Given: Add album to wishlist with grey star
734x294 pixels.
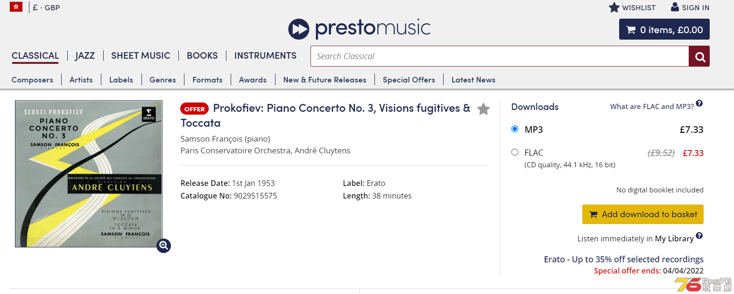Looking at the screenshot, I should 484,109.
